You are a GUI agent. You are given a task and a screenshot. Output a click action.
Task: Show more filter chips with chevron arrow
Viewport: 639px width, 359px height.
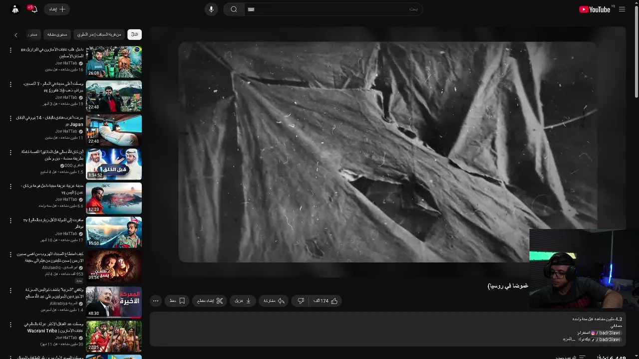click(x=16, y=34)
